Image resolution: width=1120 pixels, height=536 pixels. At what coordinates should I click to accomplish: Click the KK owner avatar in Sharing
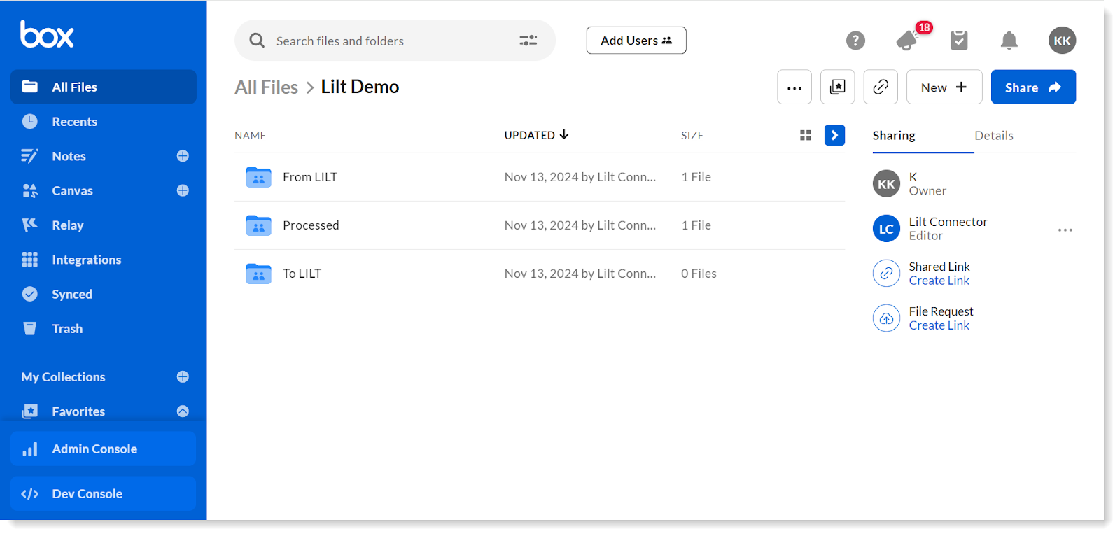click(886, 184)
